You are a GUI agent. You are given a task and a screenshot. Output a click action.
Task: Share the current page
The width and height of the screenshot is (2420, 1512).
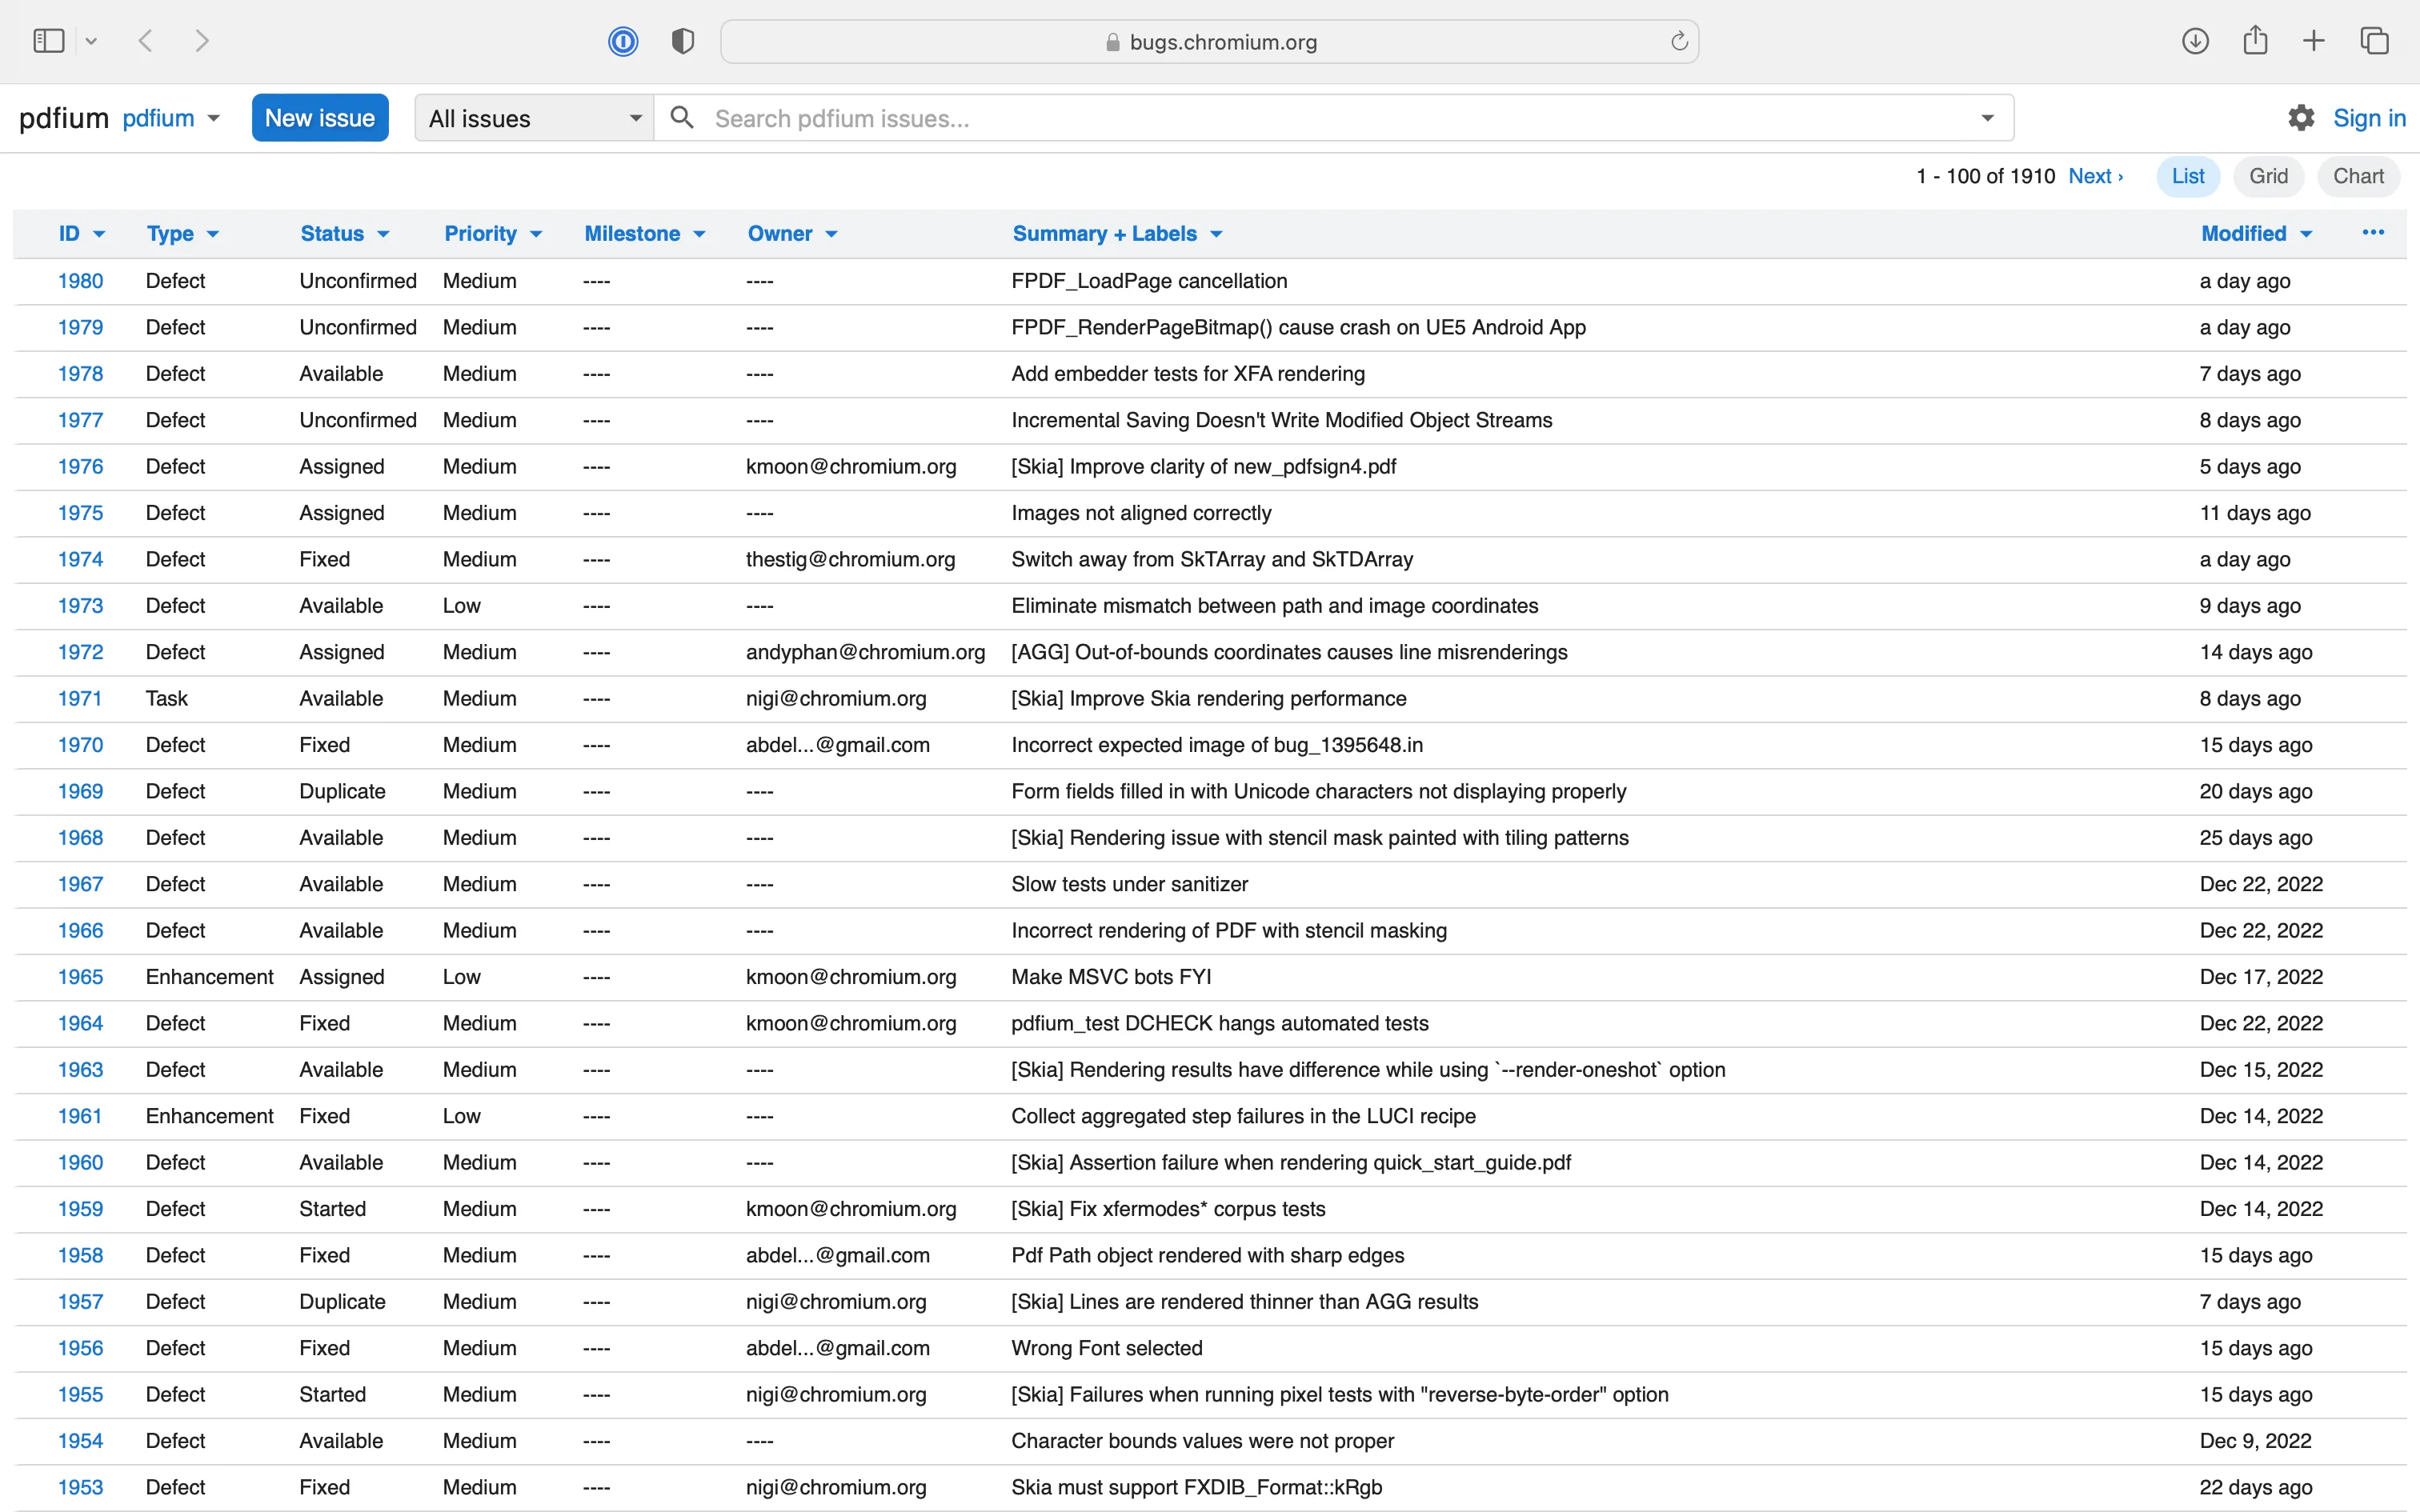coord(2255,41)
